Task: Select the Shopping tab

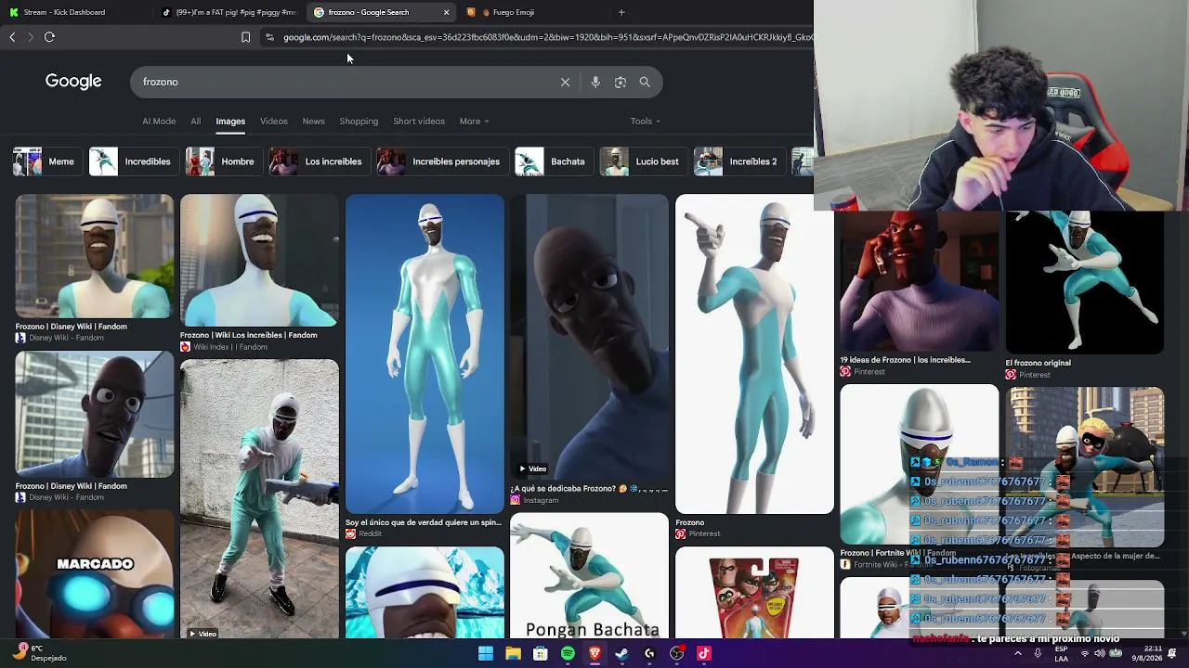Action: (359, 122)
